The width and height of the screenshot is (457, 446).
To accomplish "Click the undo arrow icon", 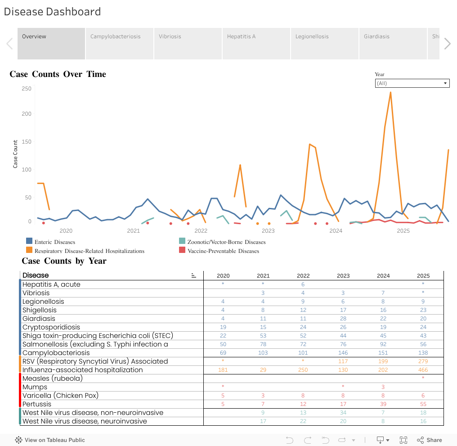I will pos(289,440).
